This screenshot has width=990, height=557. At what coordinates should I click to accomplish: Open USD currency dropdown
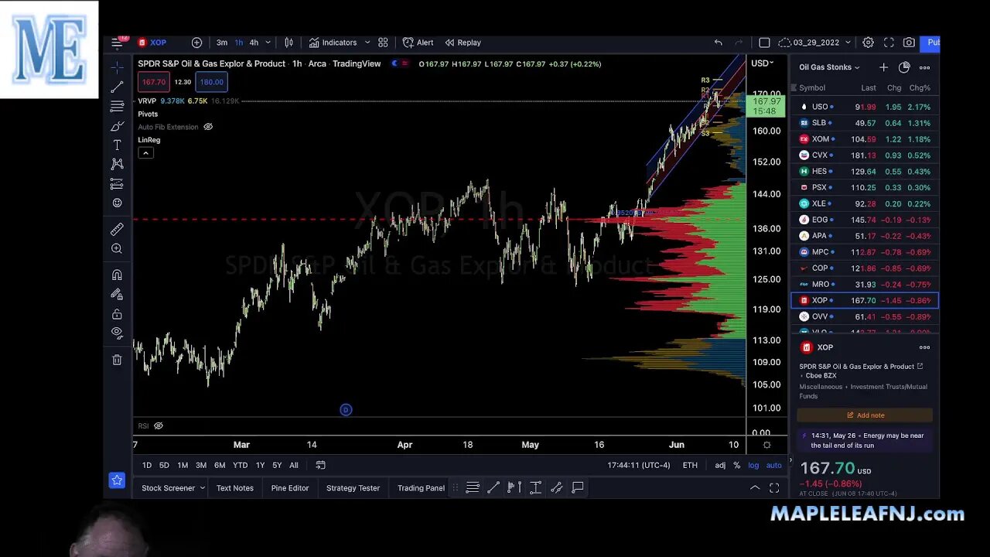(x=762, y=63)
